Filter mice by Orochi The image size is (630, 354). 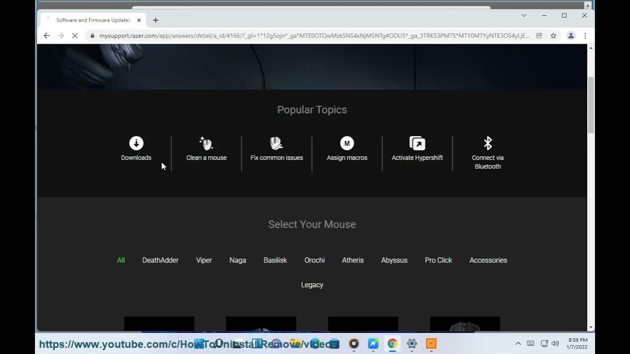(x=315, y=260)
